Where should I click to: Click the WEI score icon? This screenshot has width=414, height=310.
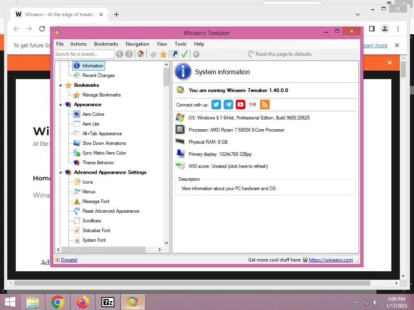pyautogui.click(x=180, y=166)
